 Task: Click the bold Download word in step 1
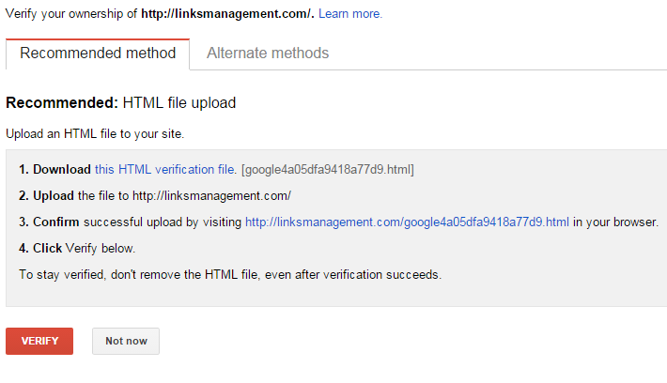tap(62, 170)
